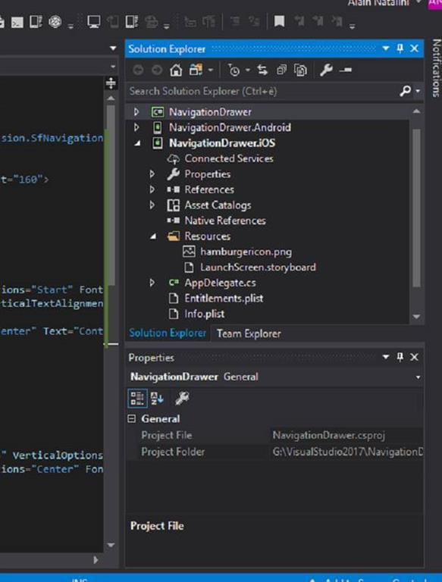The image size is (442, 582).
Task: Open the Solution Explorer window options dropdown
Action: pyautogui.click(x=386, y=48)
